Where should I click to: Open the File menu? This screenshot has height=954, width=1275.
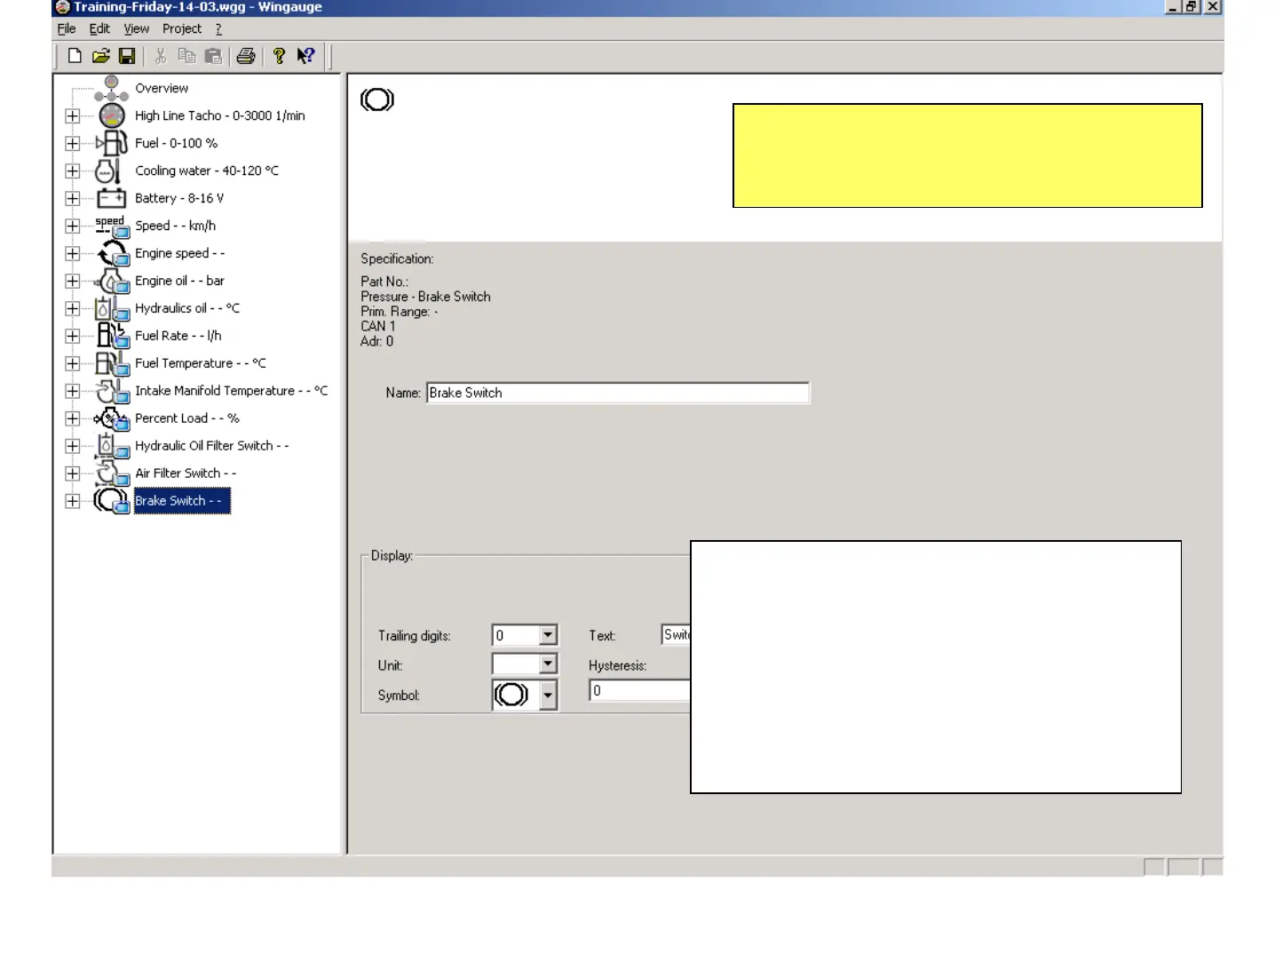67,28
